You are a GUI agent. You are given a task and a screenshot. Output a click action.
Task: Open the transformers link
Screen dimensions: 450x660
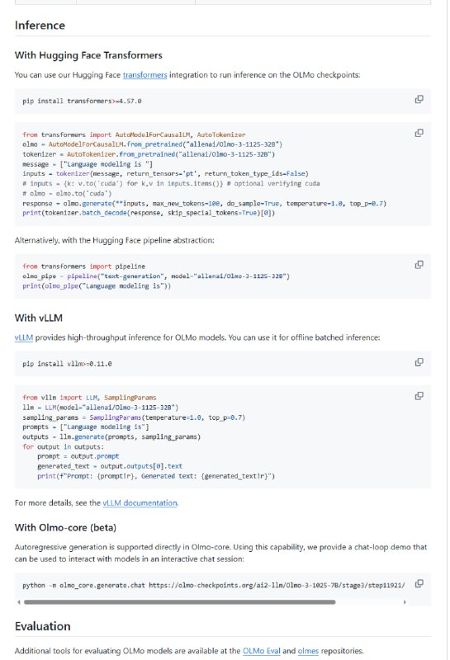point(145,75)
